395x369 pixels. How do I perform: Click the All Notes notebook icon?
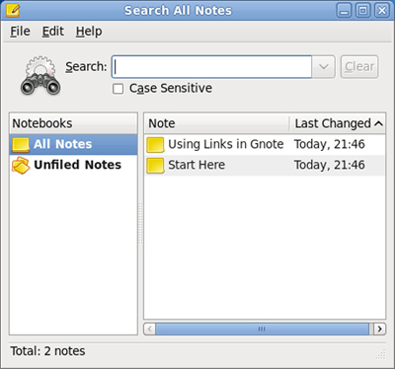[x=21, y=145]
